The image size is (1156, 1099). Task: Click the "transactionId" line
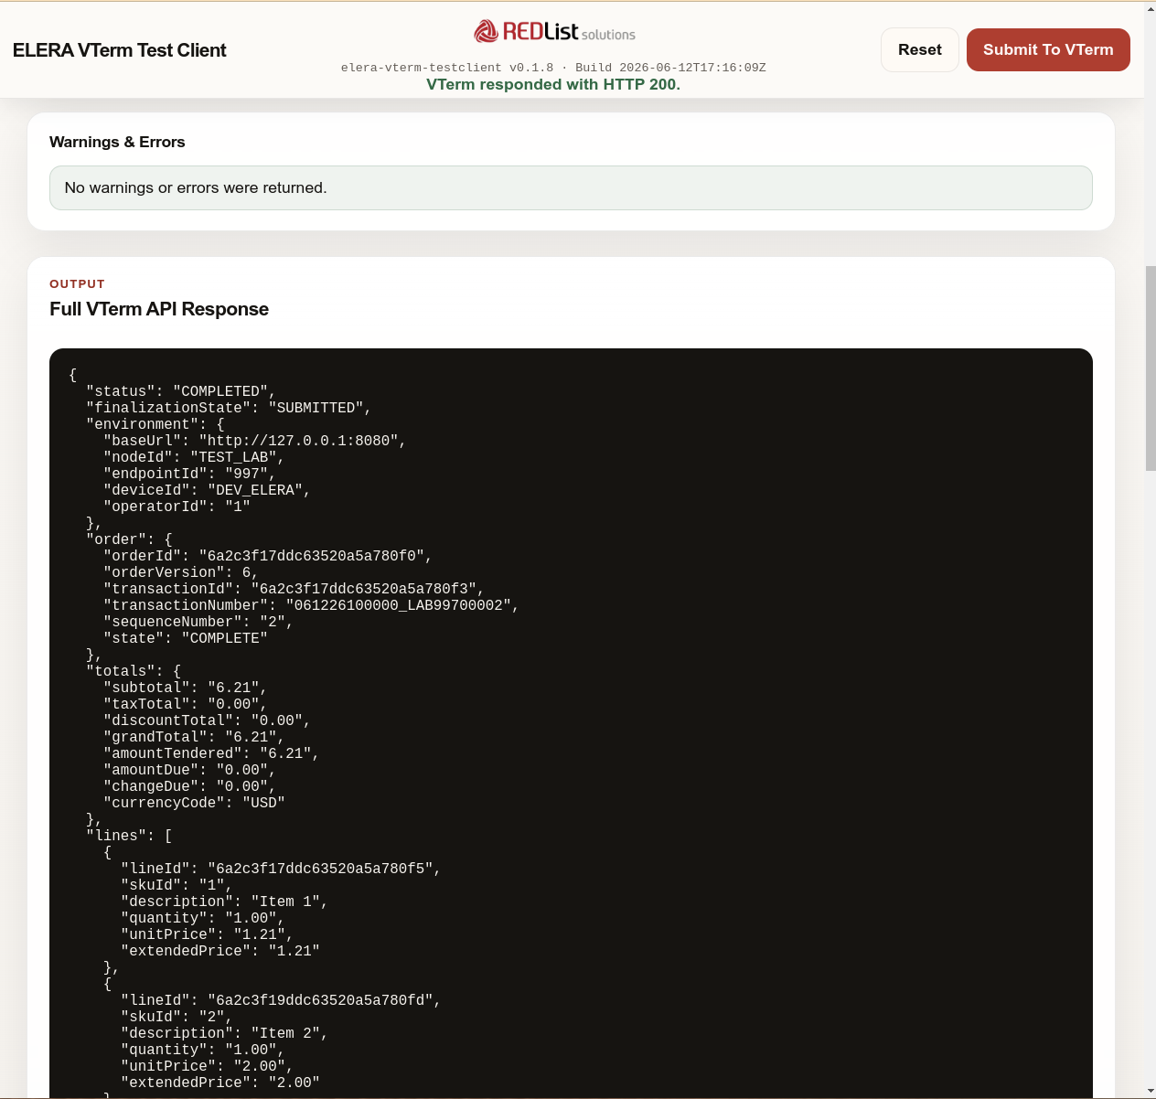tap(294, 589)
